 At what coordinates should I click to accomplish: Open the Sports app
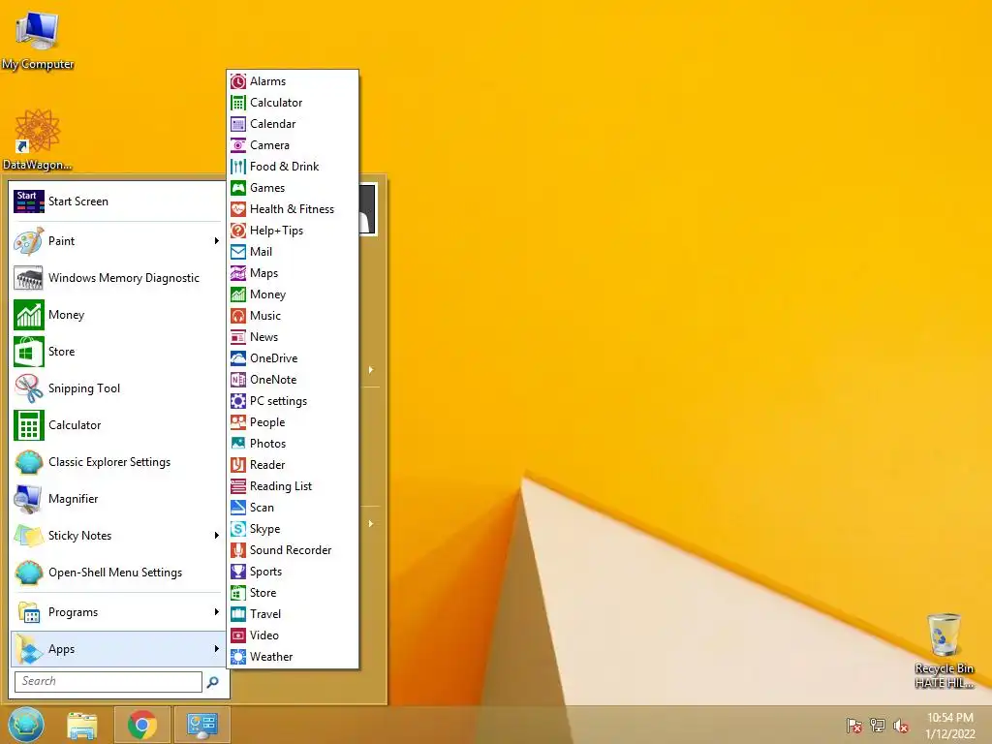coord(293,572)
